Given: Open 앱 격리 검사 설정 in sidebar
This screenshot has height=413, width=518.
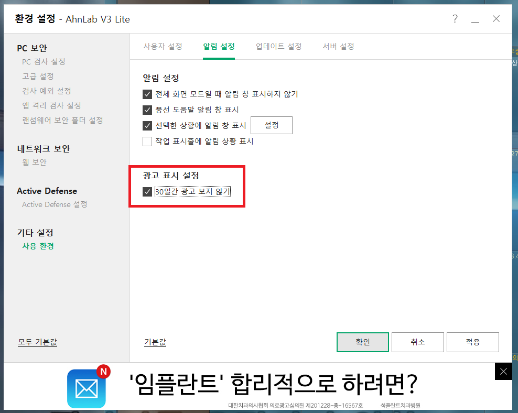Looking at the screenshot, I should (x=51, y=106).
